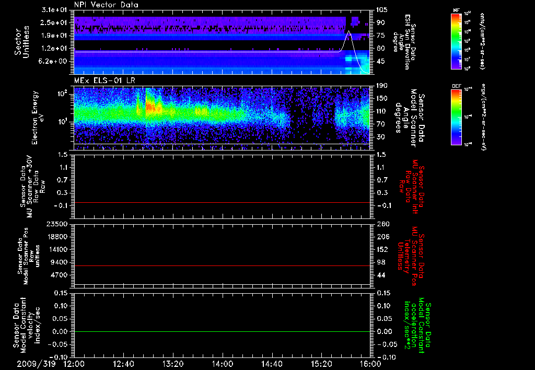The image size is (535, 370).
Task: Click the Electron Energy eV axis label
Action: tap(38, 118)
